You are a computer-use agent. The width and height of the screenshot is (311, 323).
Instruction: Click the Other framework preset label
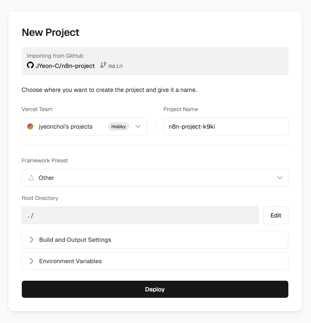coord(46,178)
